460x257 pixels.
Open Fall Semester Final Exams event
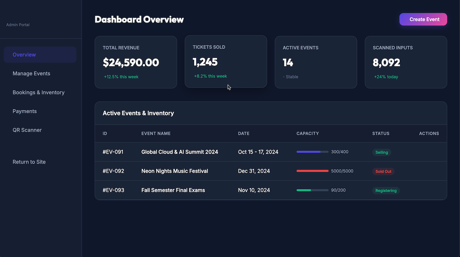173,190
